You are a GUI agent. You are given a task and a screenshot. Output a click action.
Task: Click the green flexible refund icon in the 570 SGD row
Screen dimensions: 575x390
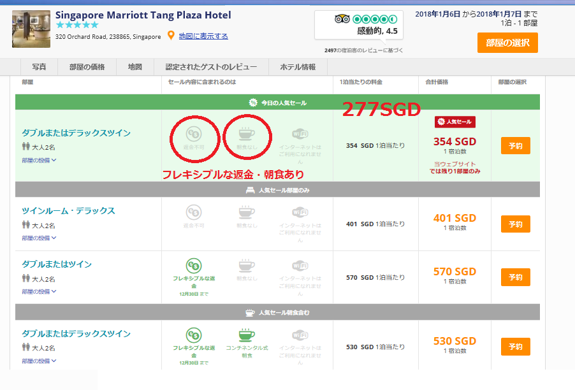click(x=194, y=266)
